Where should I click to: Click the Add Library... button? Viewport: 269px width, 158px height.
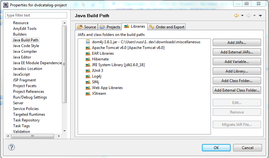[237, 71]
